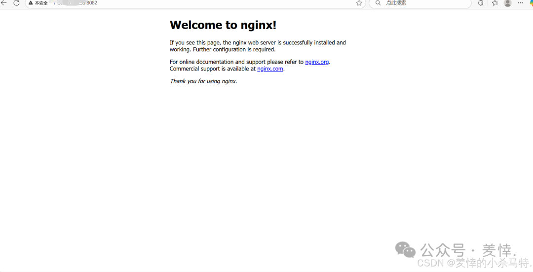533x272 pixels.
Task: Open the nginx.com commercial support link
Action: 270,68
